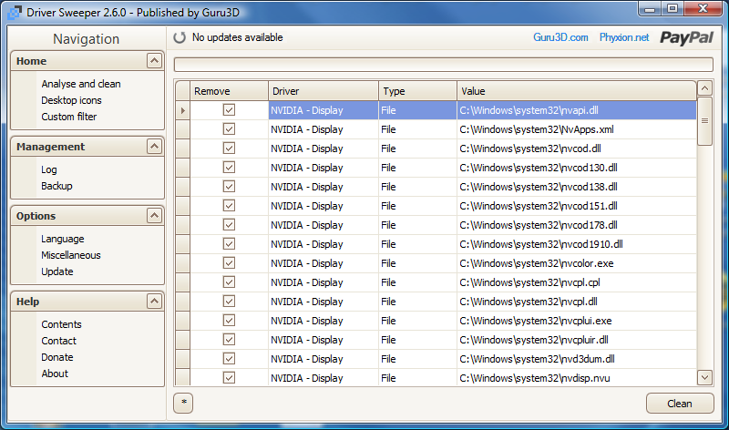Image resolution: width=729 pixels, height=430 pixels.
Task: Click the vertical scrollbar thumb
Action: [x=704, y=121]
